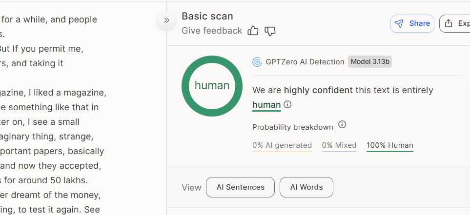Click the Give feedback text
The height and width of the screenshot is (215, 470).
coord(212,31)
